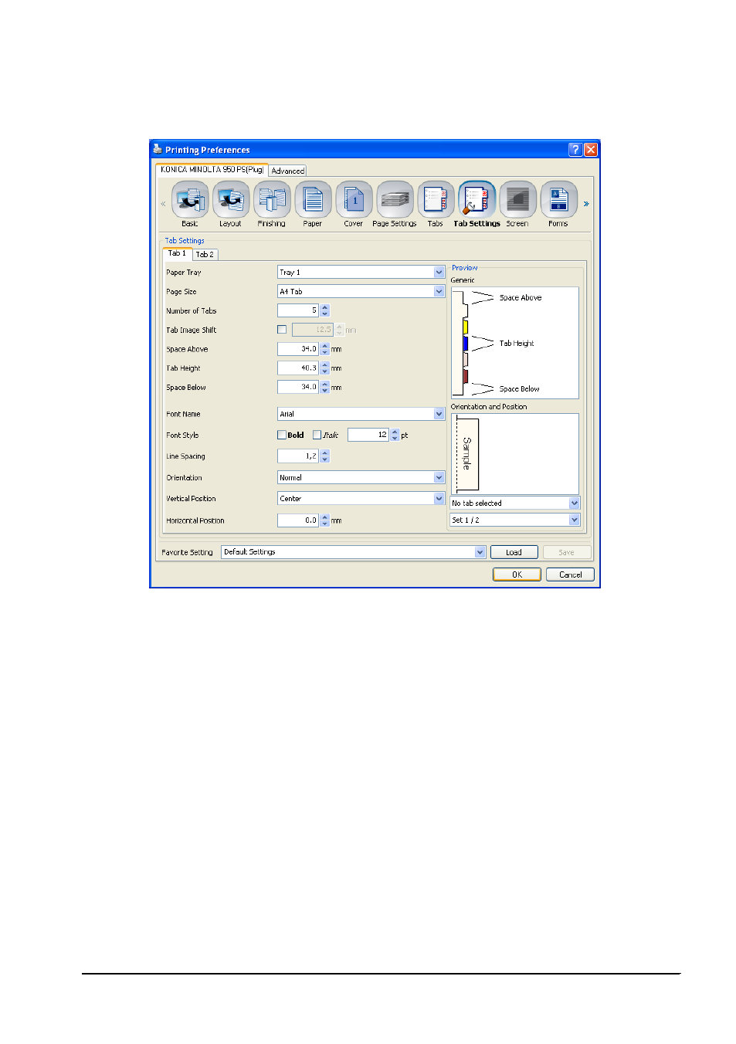Expand the Orientation dropdown

439,477
